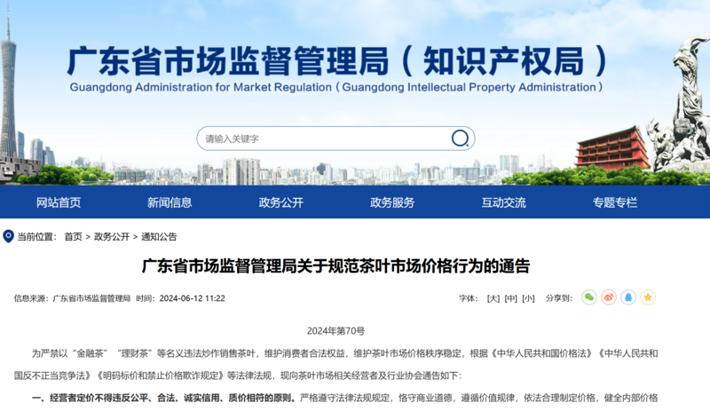Click the search magnifier icon
710x411 pixels.
(x=460, y=138)
